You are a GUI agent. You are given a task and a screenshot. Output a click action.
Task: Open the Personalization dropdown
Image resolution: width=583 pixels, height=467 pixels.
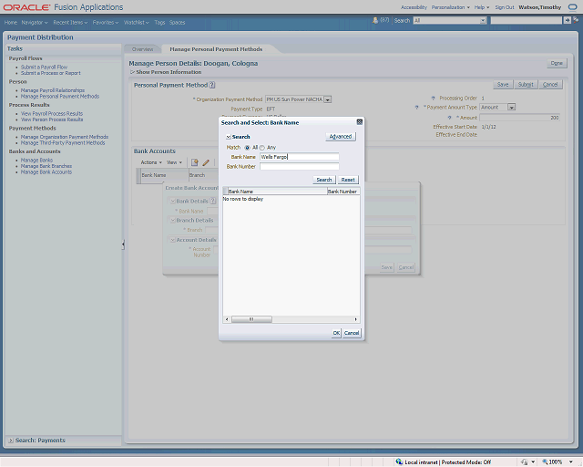(450, 7)
